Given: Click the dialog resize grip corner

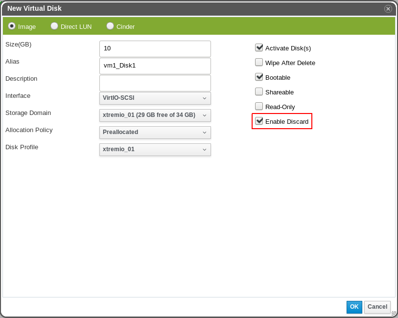Looking at the screenshot, I should pos(394,313).
